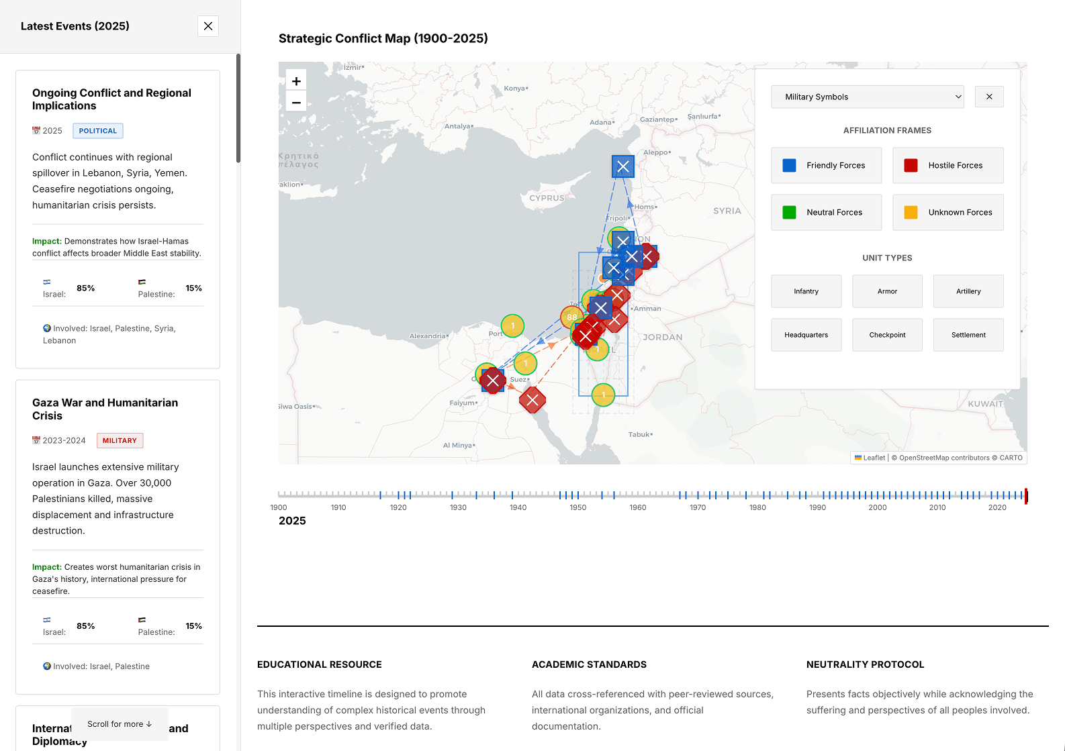Toggle the Neutral Forces affiliation filter
Image resolution: width=1065 pixels, height=751 pixels.
tap(826, 213)
